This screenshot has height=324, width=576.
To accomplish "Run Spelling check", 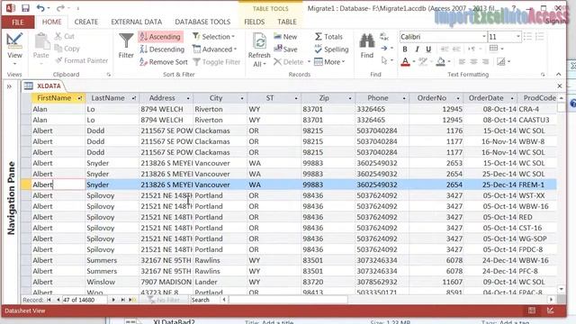I will (x=331, y=49).
